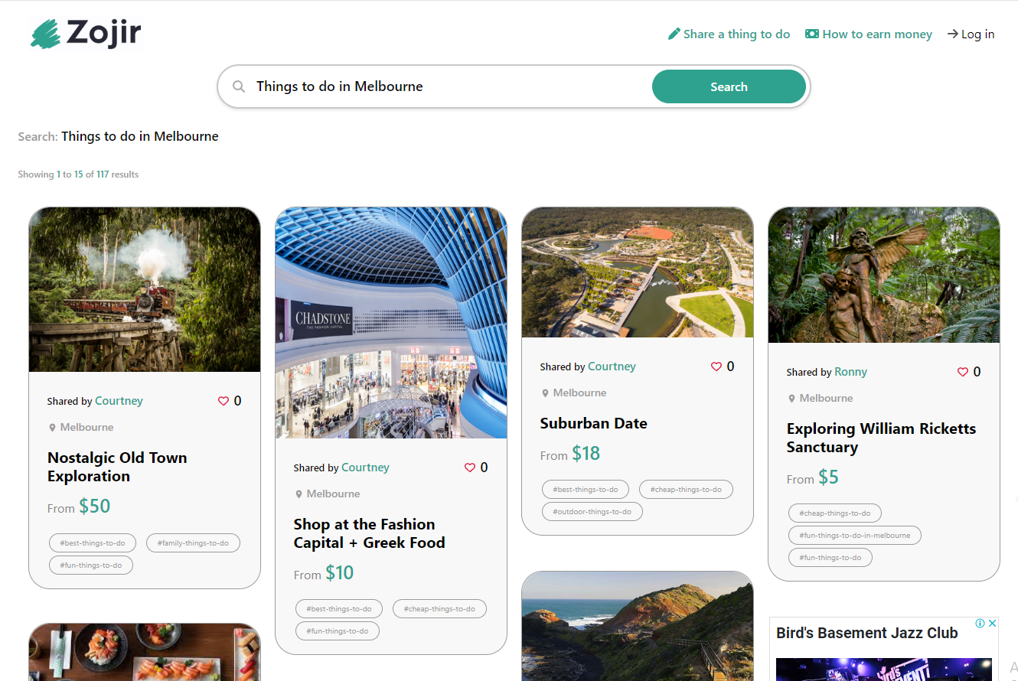Click Melbourne location on William Ricketts card
This screenshot has width=1018, height=681.
coord(826,399)
